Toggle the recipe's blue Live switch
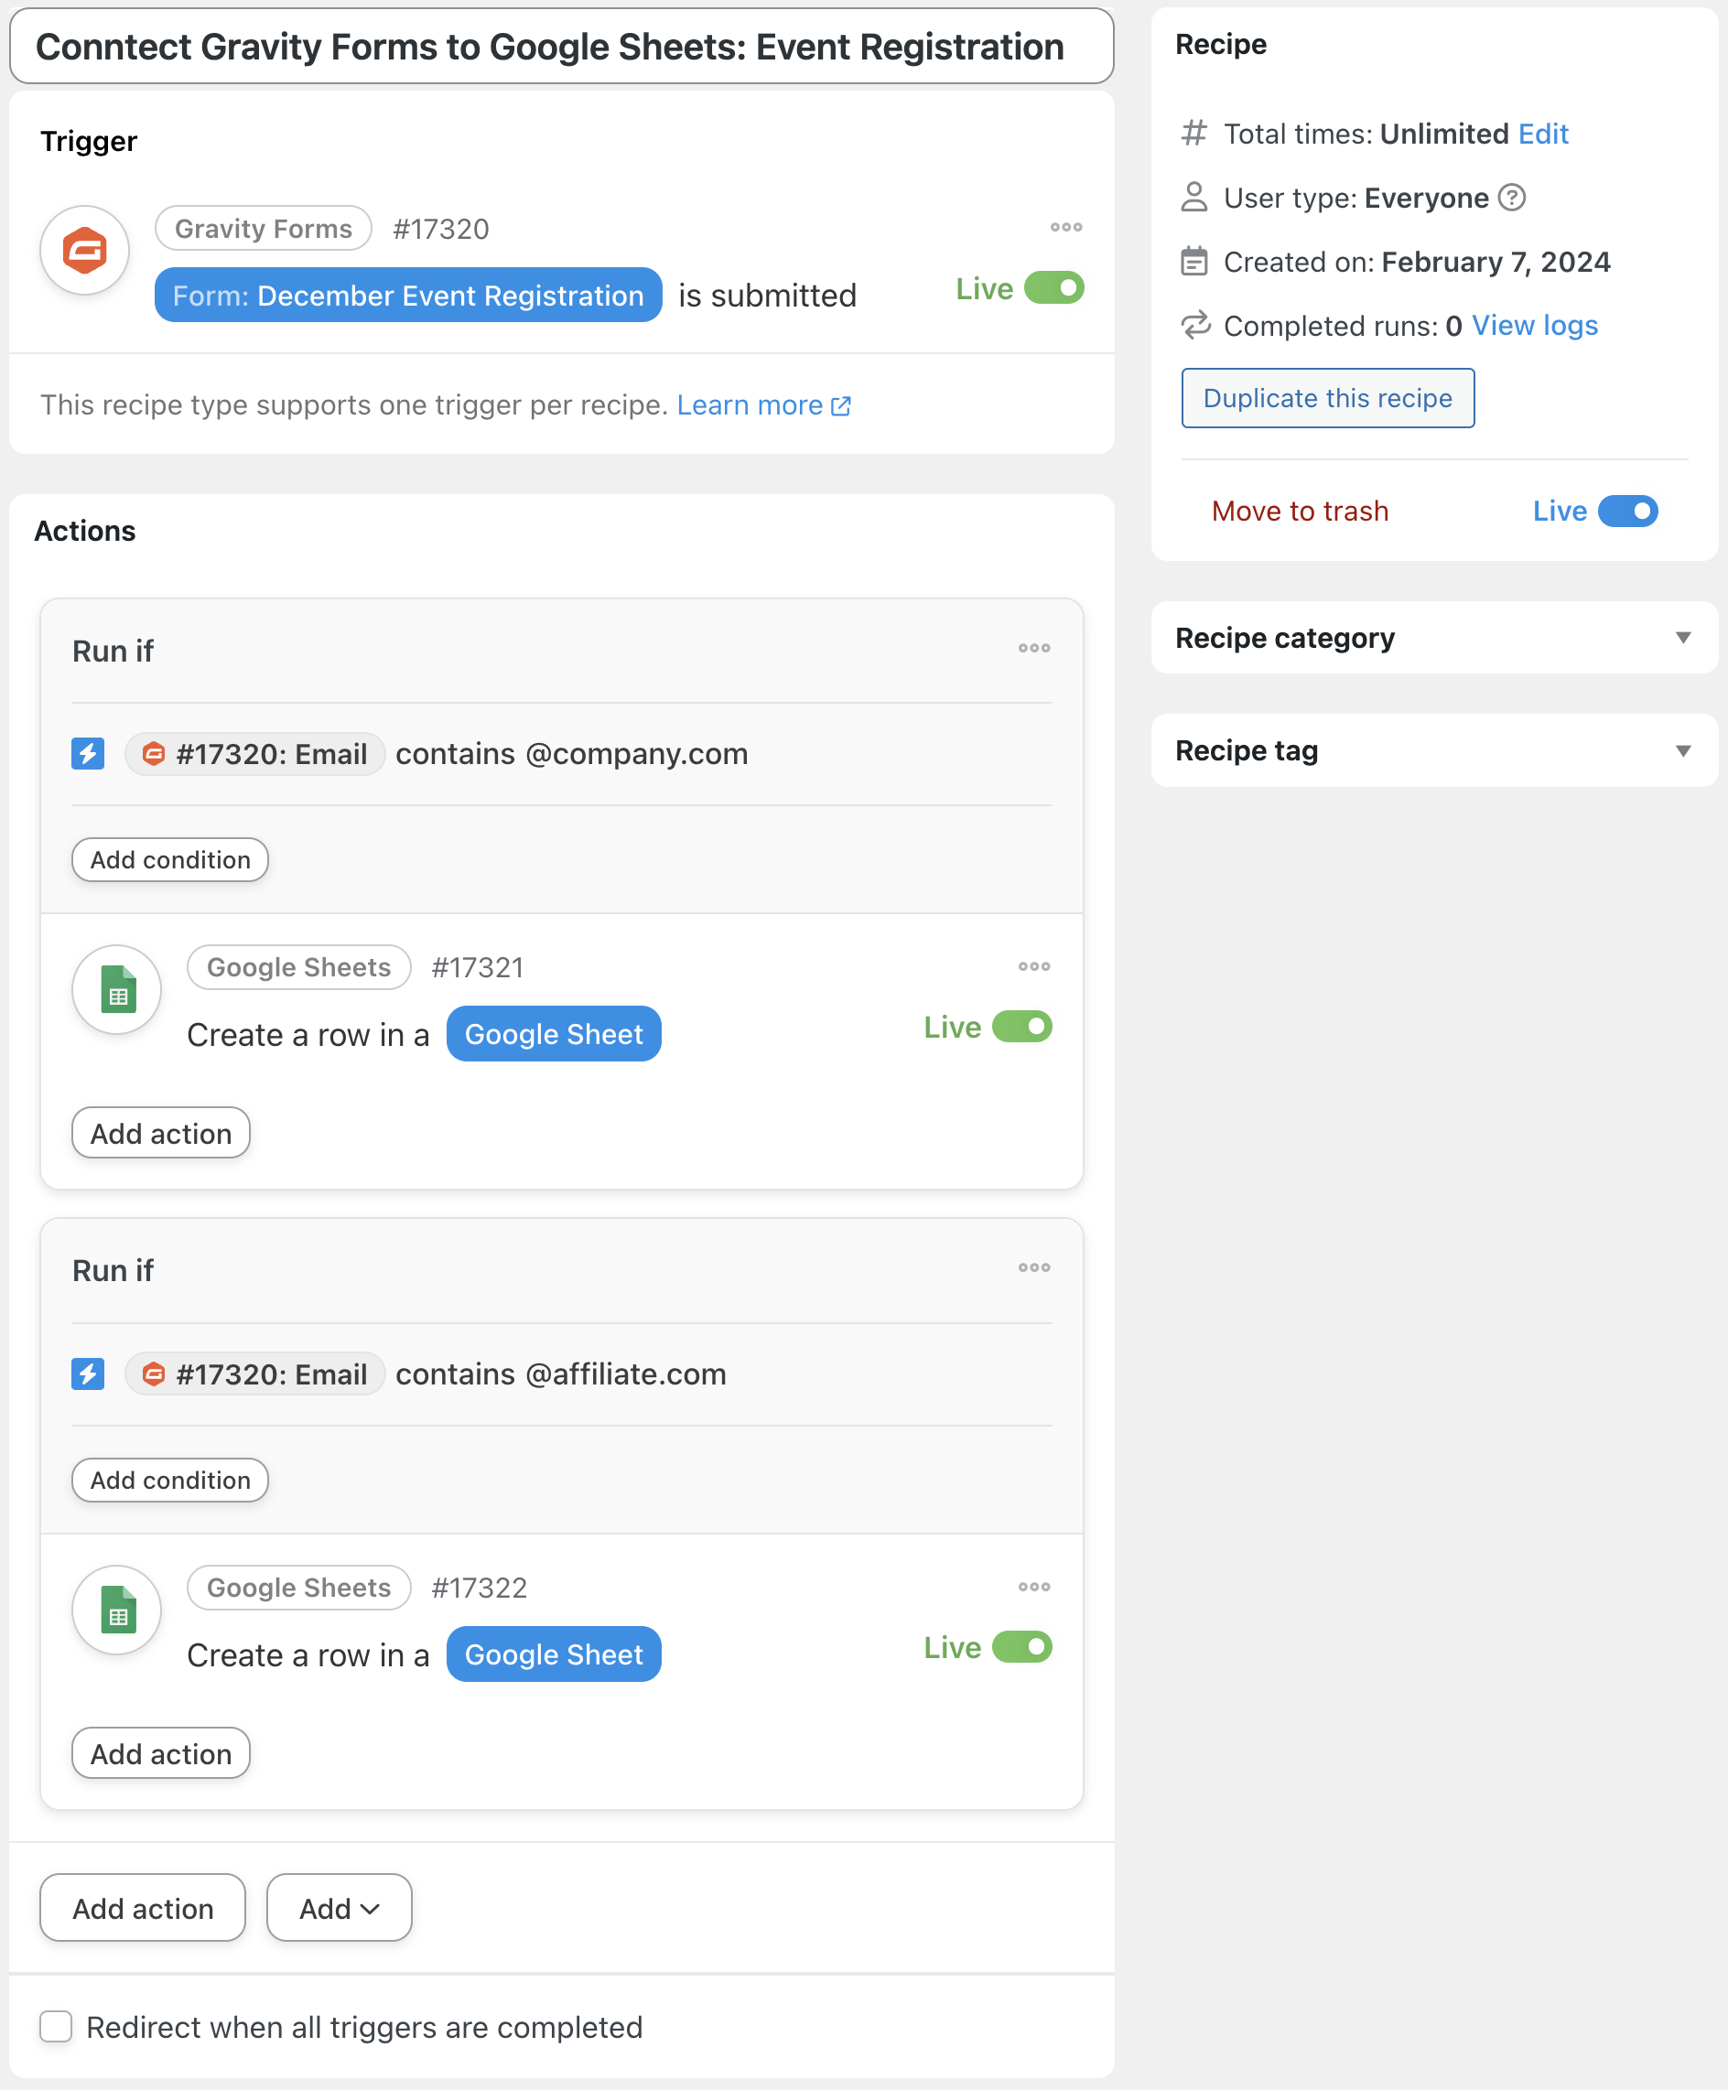1728x2090 pixels. [x=1626, y=512]
